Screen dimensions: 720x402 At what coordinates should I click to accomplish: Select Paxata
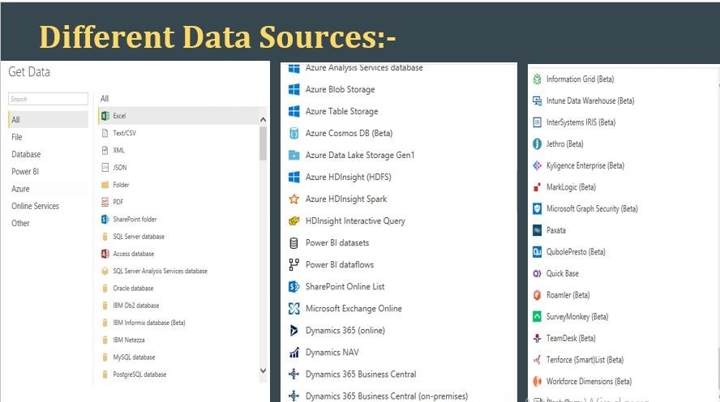[x=556, y=230]
